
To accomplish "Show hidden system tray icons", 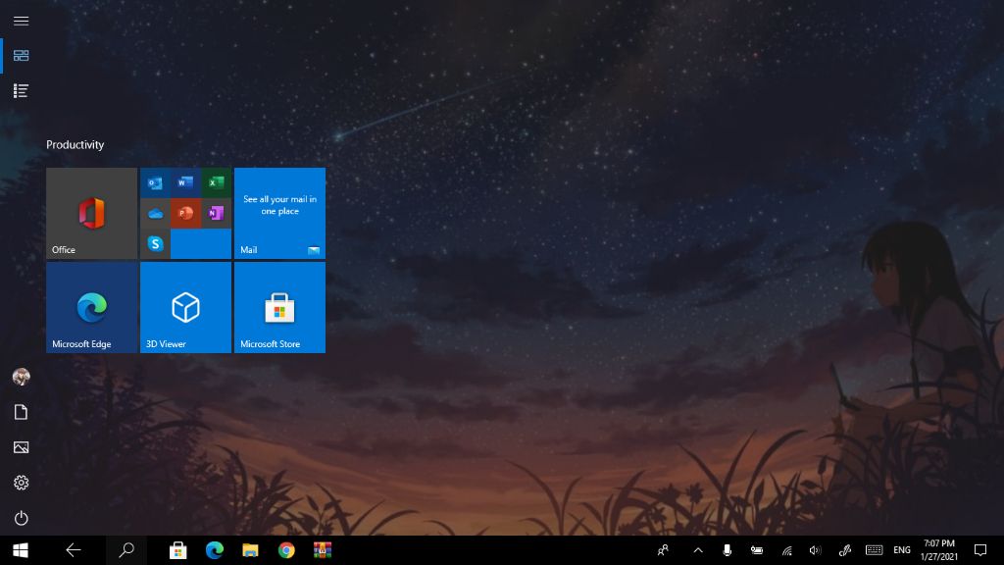I will click(698, 550).
